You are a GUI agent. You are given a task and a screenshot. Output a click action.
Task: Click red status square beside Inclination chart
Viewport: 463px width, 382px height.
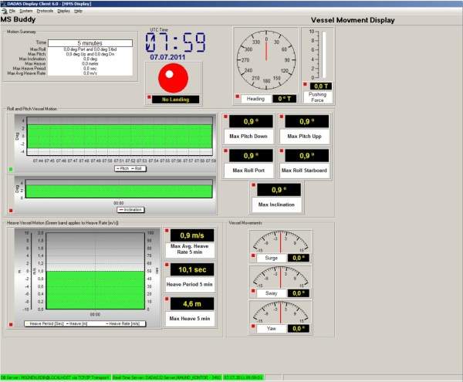(x=10, y=210)
